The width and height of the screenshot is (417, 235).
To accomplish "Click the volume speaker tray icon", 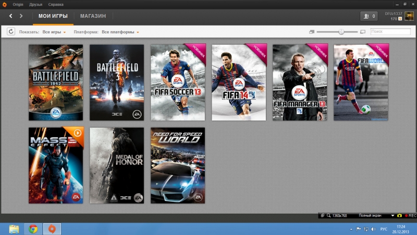I will pyautogui.click(x=374, y=229).
